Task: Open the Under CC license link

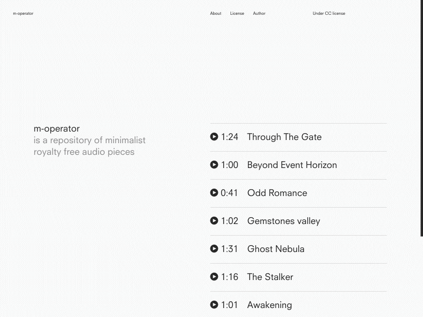Action: (329, 13)
